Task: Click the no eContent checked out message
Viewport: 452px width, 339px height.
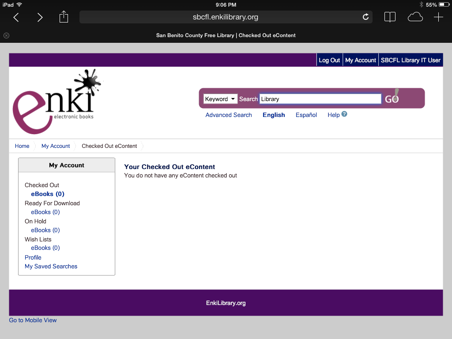Action: click(x=181, y=175)
